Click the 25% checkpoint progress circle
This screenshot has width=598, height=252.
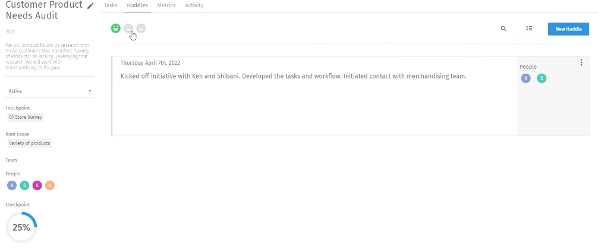pos(21,227)
